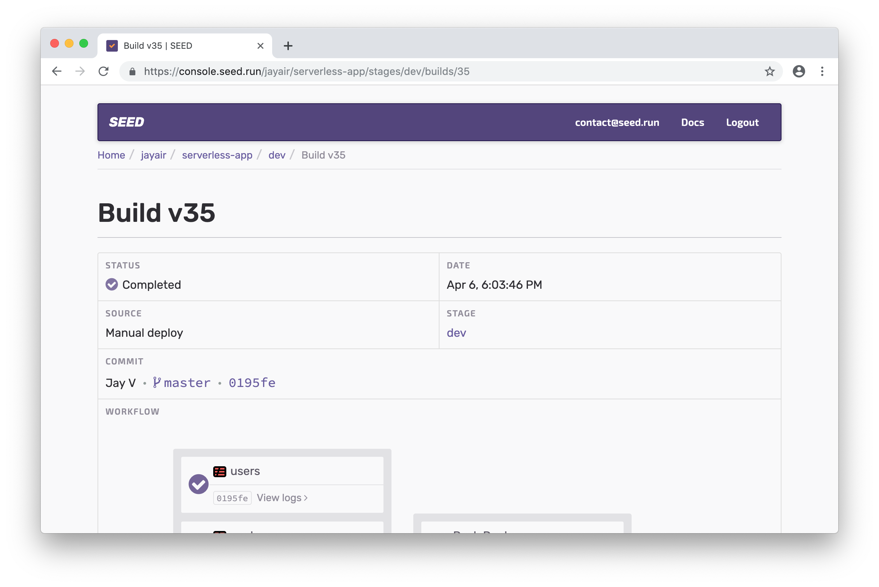The width and height of the screenshot is (879, 587).
Task: Click Logout in the header
Action: 742,123
